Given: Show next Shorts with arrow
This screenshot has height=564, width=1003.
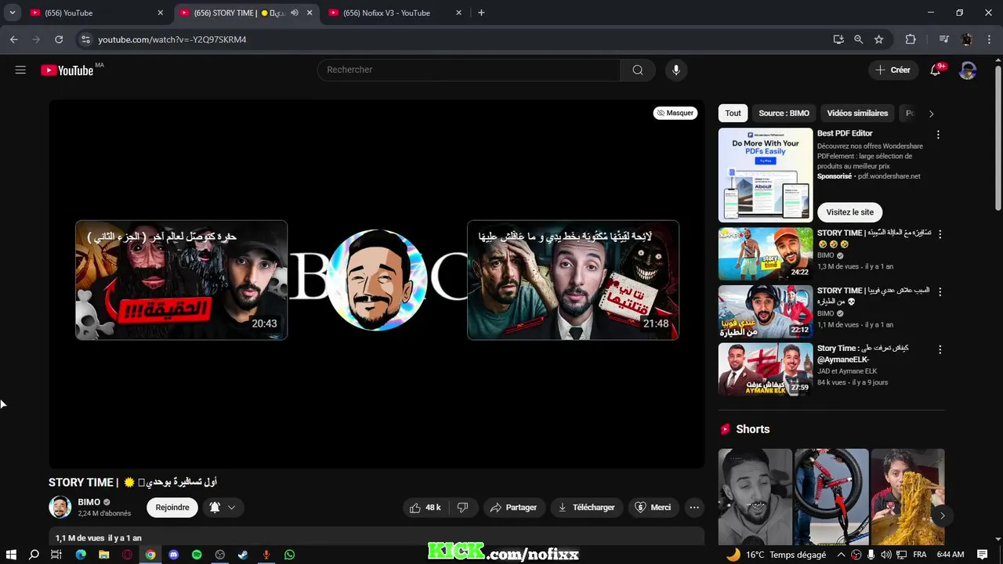Looking at the screenshot, I should point(943,515).
